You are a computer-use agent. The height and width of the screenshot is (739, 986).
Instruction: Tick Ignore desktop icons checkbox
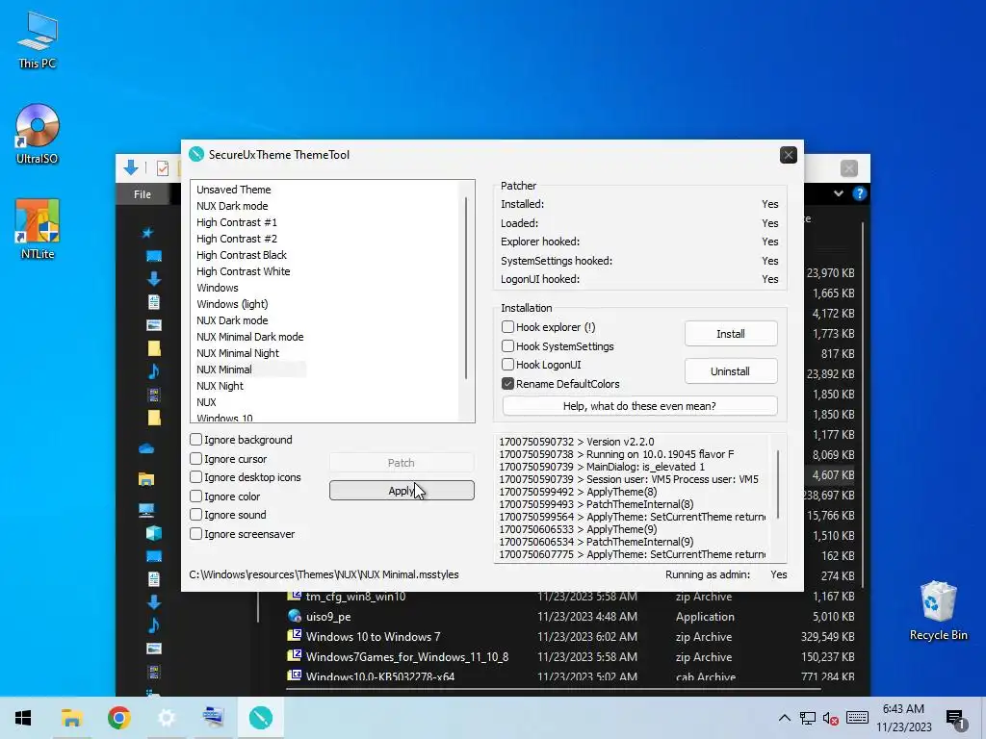[195, 477]
